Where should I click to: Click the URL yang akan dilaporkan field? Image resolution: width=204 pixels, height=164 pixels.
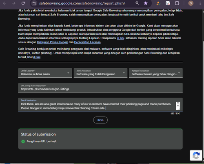click(x=100, y=88)
